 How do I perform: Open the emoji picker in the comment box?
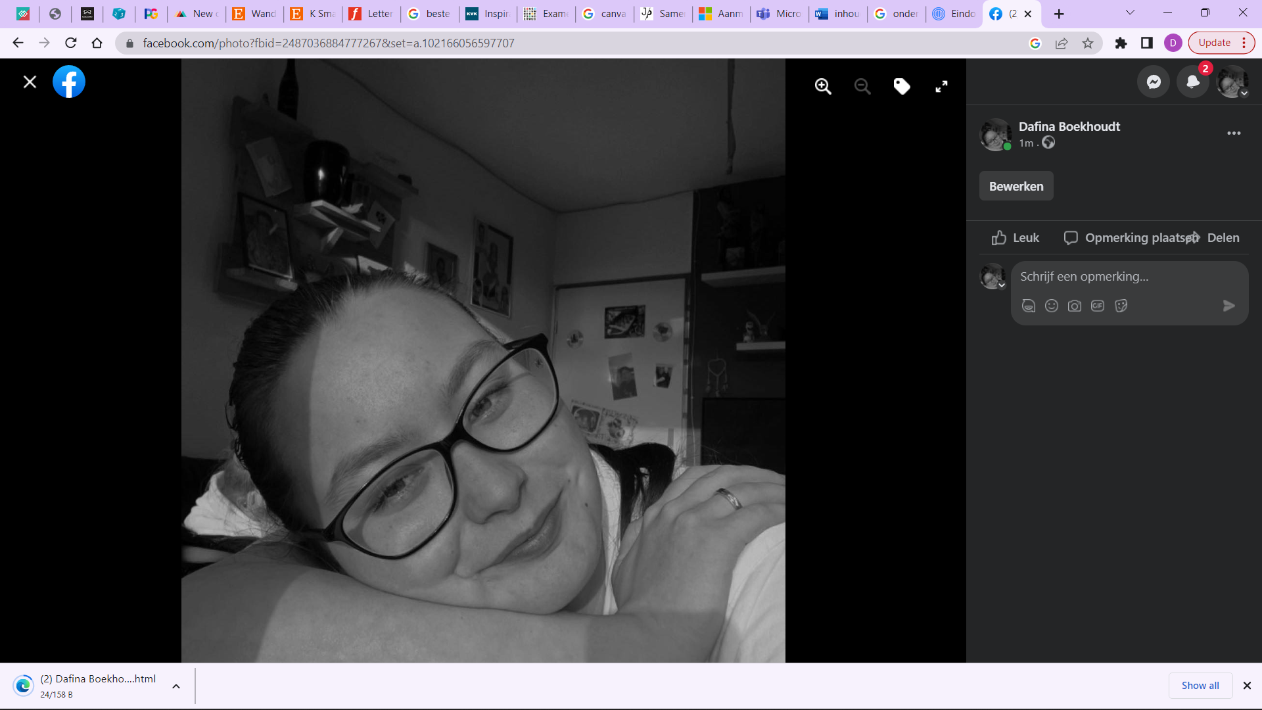pos(1052,306)
